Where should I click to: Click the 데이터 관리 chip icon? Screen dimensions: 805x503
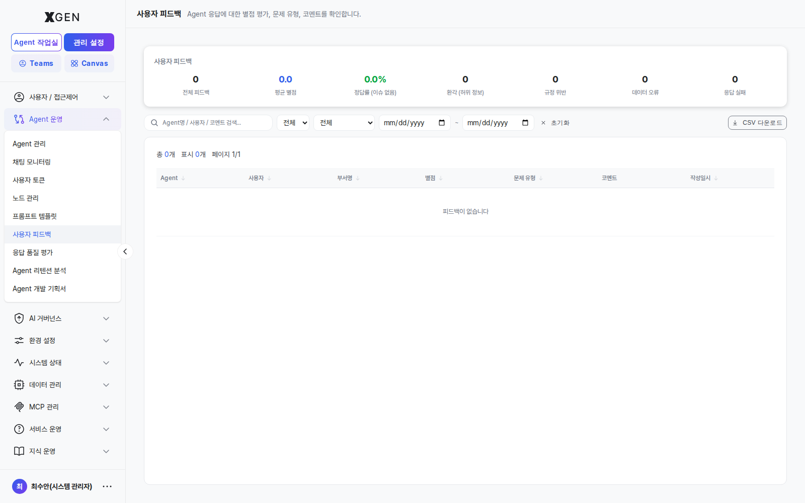pos(19,385)
